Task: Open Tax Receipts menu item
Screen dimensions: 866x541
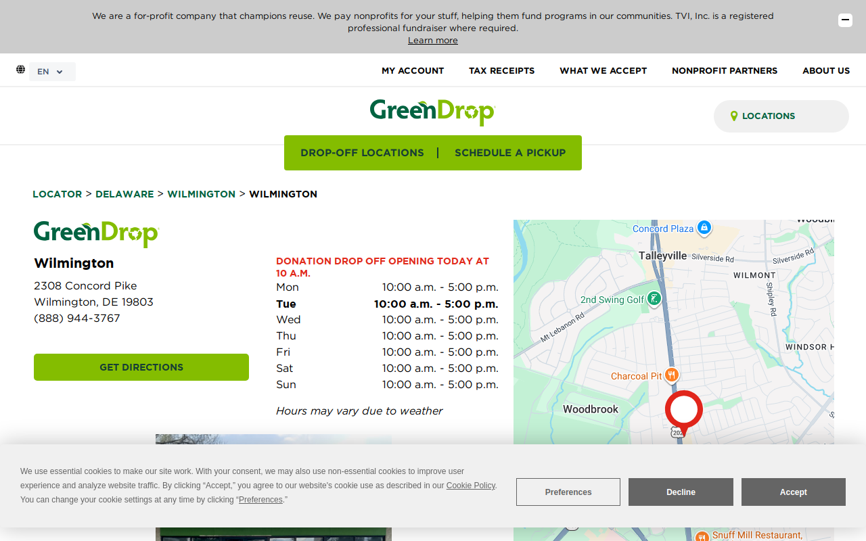Action: click(x=502, y=70)
